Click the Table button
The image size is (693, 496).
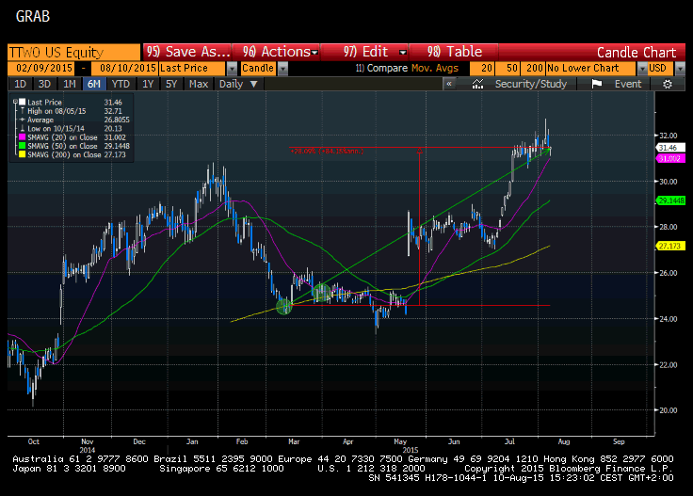tap(454, 52)
